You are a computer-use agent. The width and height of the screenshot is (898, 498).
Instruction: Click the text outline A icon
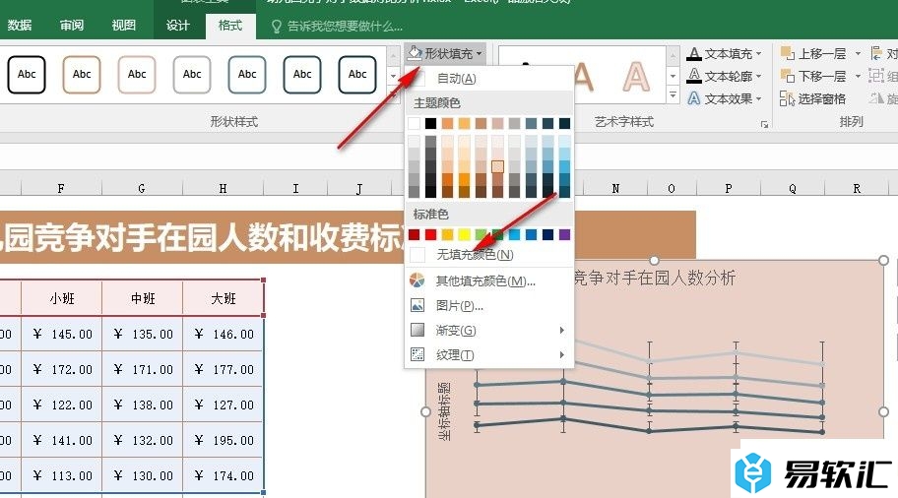[x=694, y=76]
